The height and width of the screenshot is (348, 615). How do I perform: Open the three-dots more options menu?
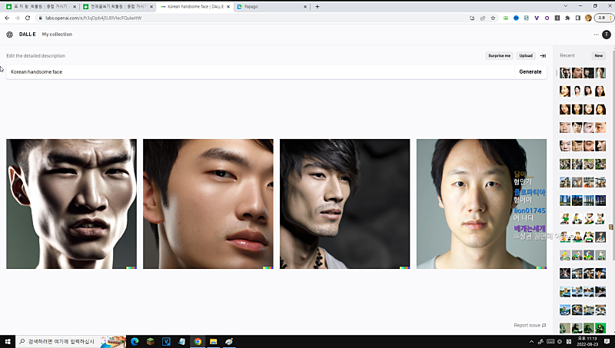596,35
